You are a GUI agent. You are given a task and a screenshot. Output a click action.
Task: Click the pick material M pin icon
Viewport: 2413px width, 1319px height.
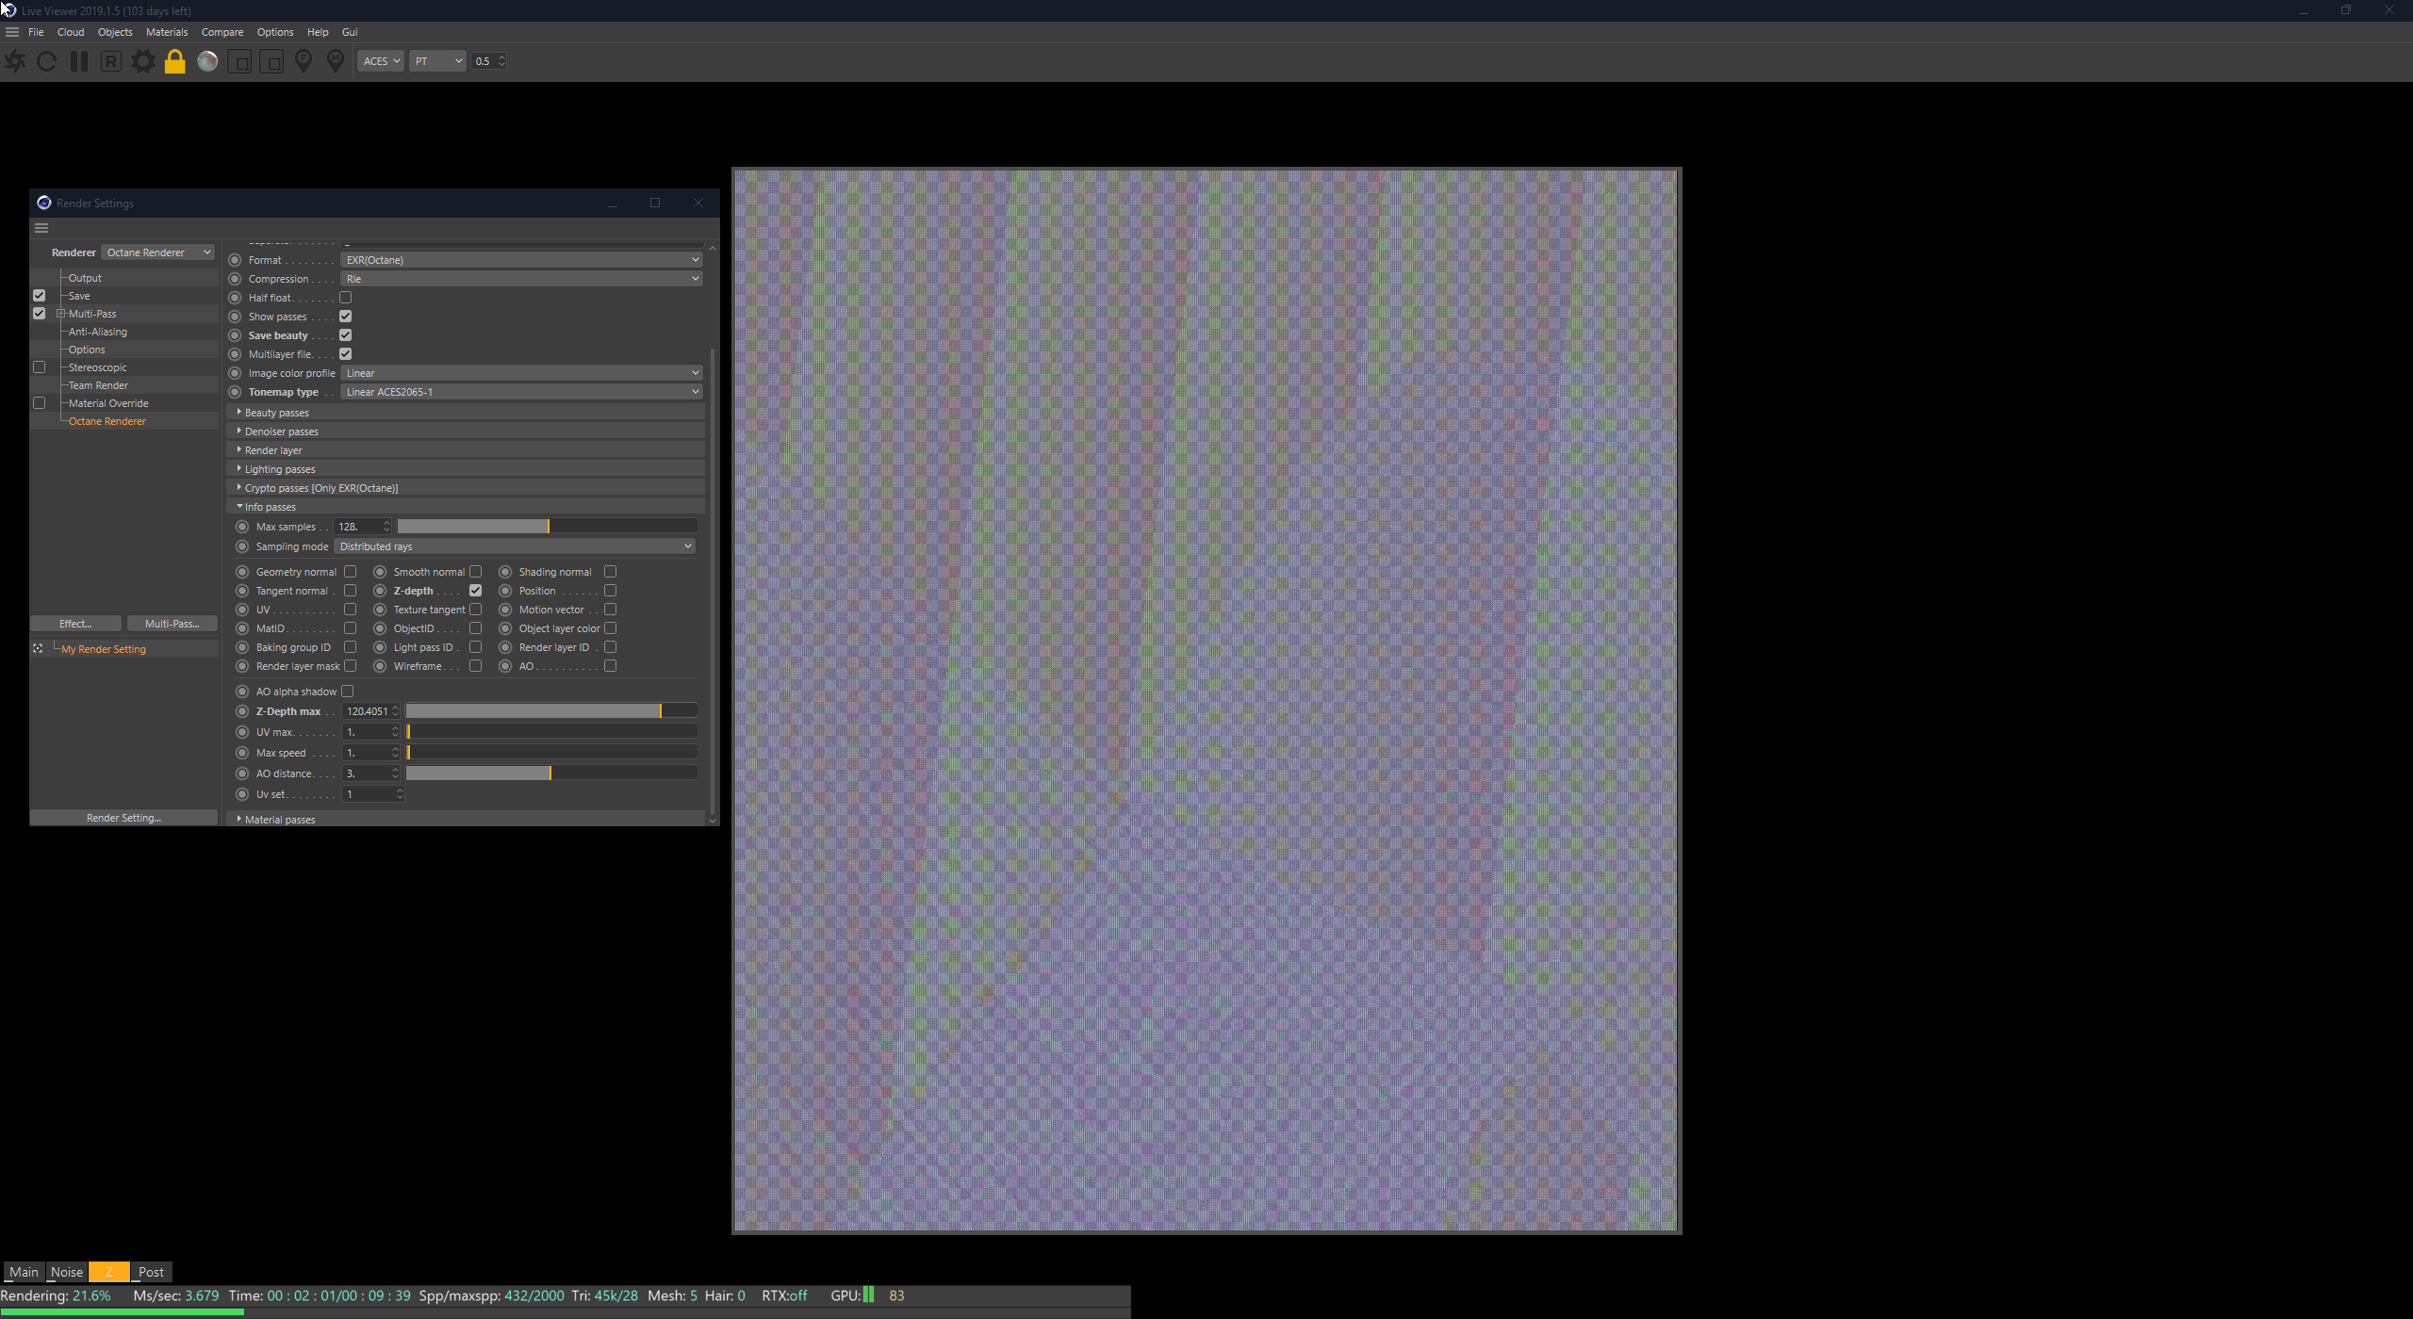pyautogui.click(x=335, y=61)
